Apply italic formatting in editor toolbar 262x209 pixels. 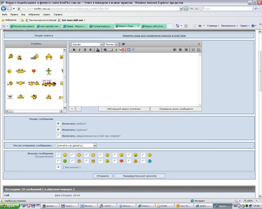point(79,50)
